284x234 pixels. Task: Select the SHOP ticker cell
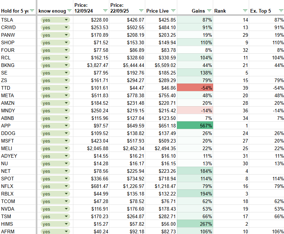click(x=18, y=42)
